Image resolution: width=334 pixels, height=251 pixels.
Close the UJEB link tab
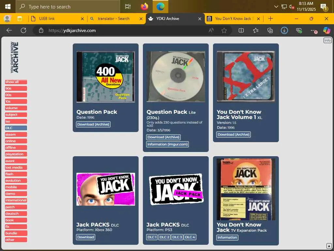(x=82, y=19)
